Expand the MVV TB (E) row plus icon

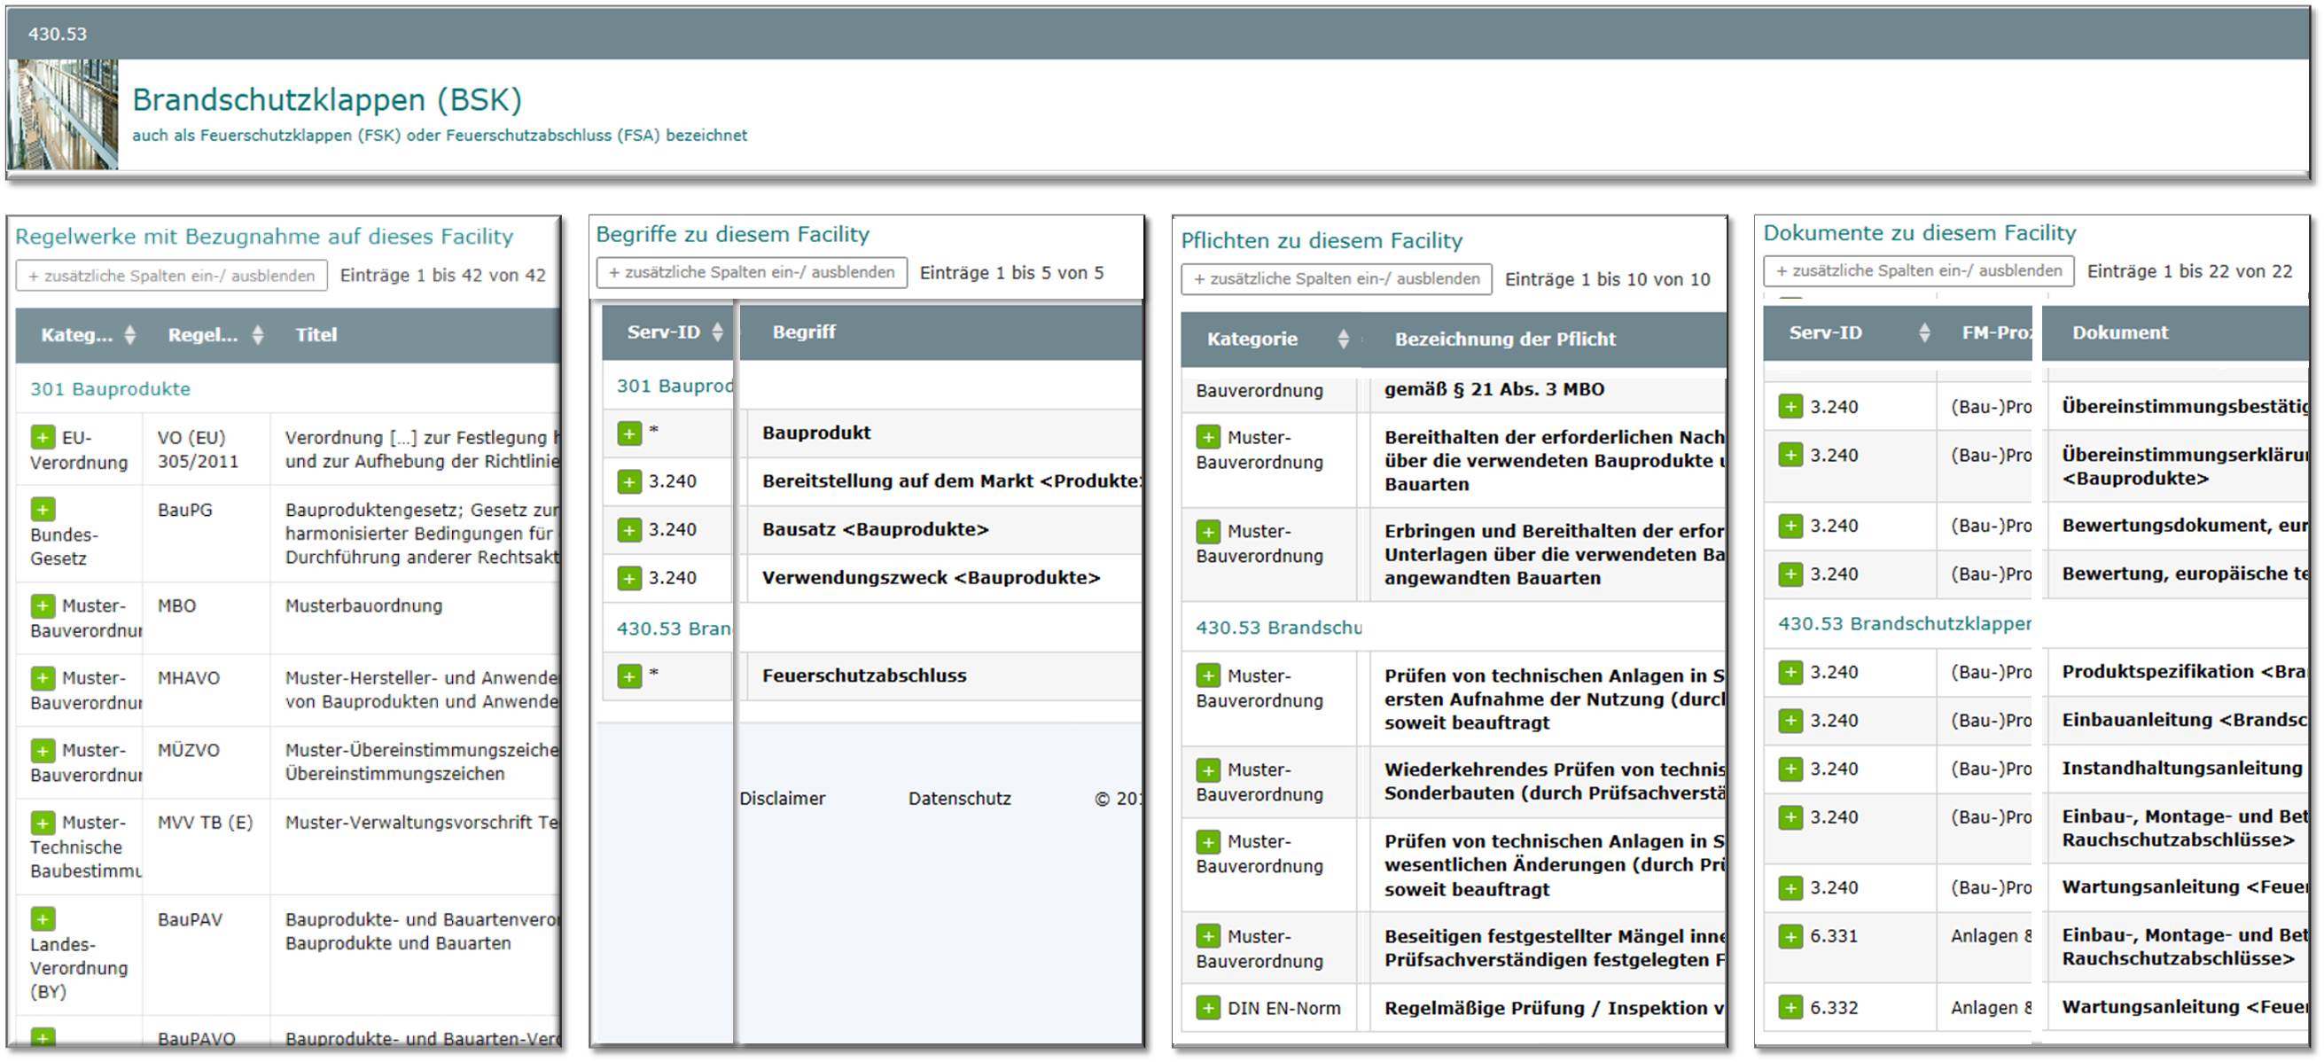(43, 822)
